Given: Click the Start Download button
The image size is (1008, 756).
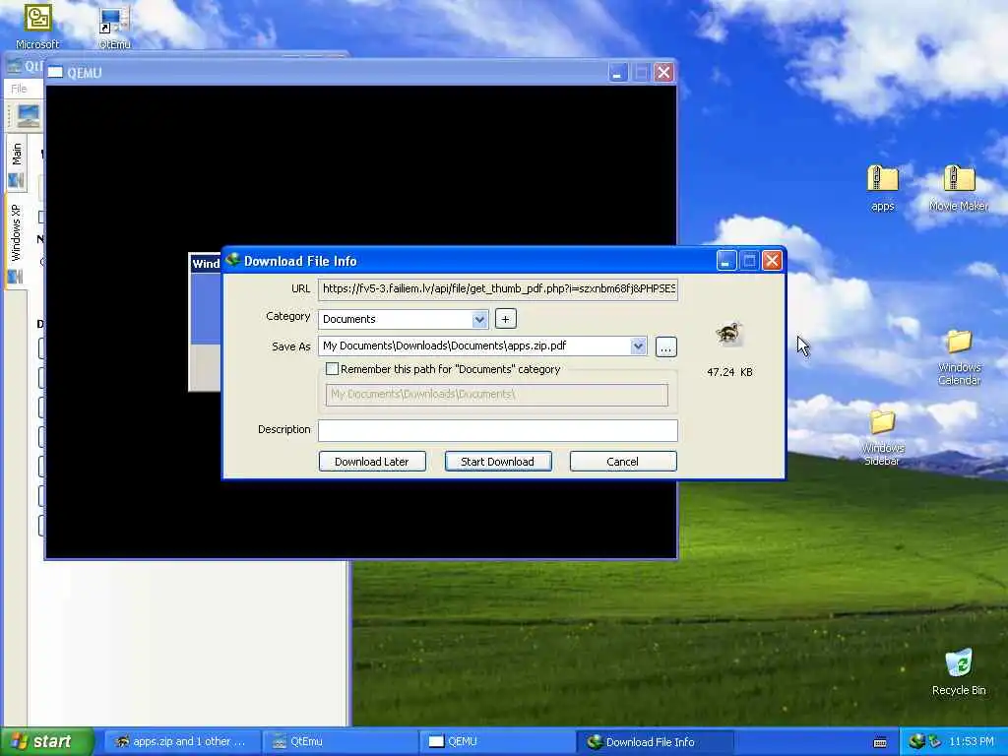Looking at the screenshot, I should click(x=497, y=462).
